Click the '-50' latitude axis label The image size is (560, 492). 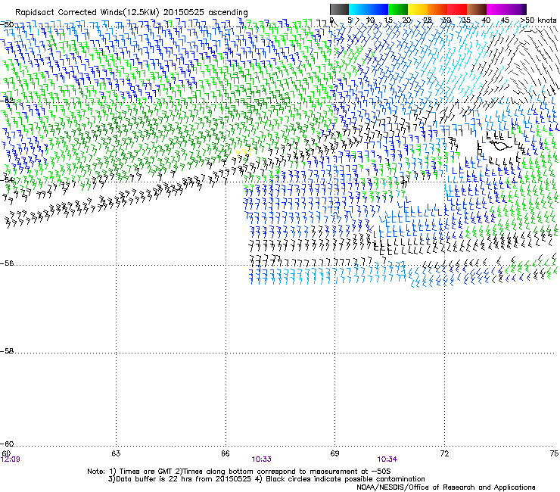coord(7,25)
